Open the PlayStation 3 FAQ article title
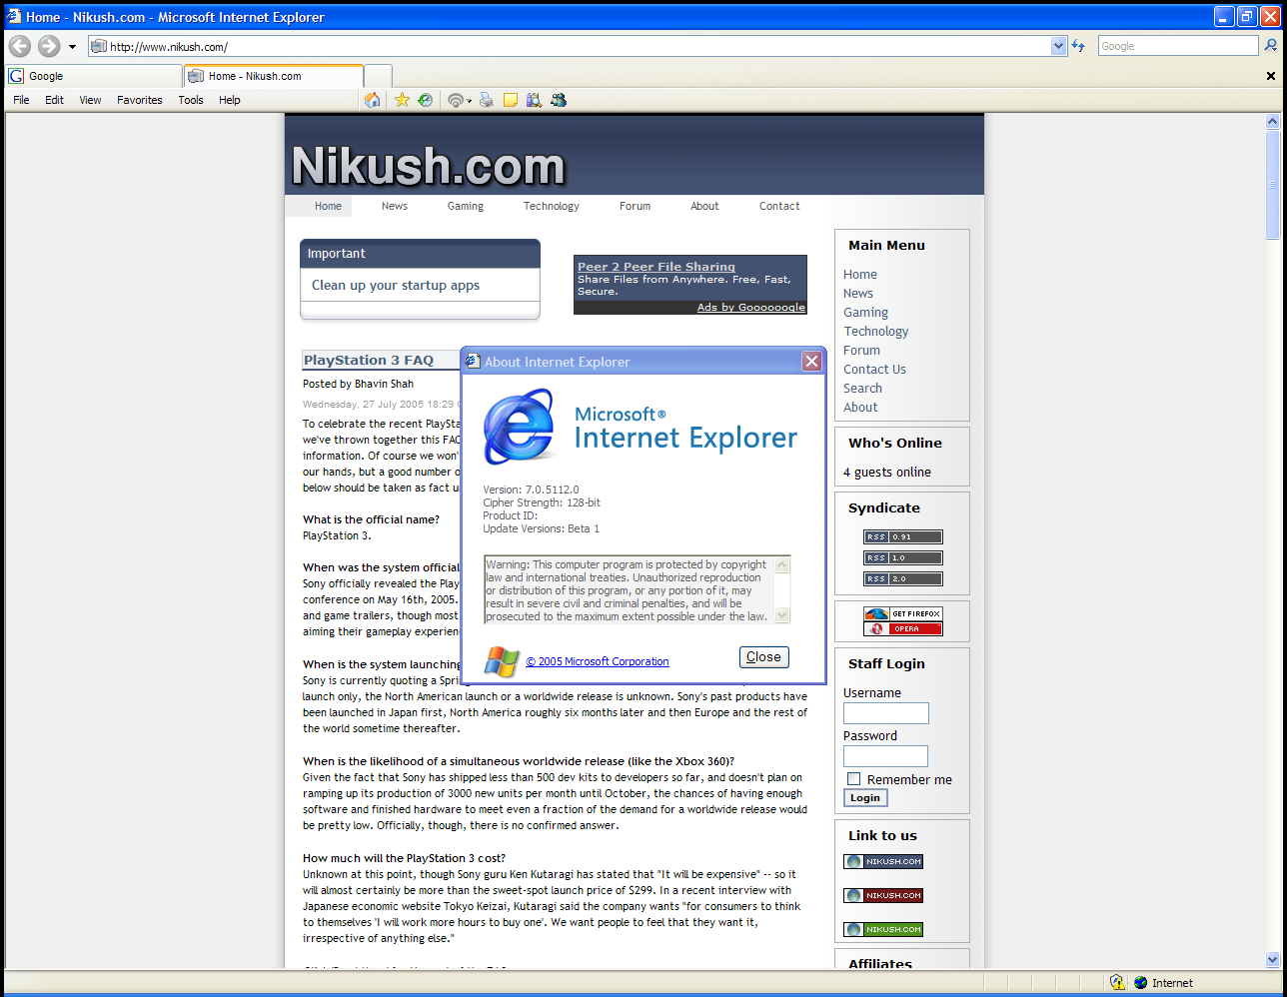 click(x=369, y=360)
